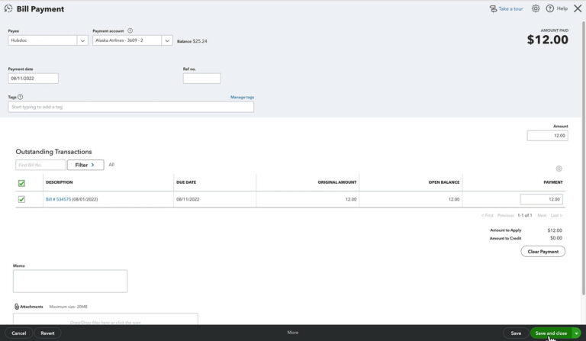Click the Payment 12.00 field in row

click(x=541, y=199)
